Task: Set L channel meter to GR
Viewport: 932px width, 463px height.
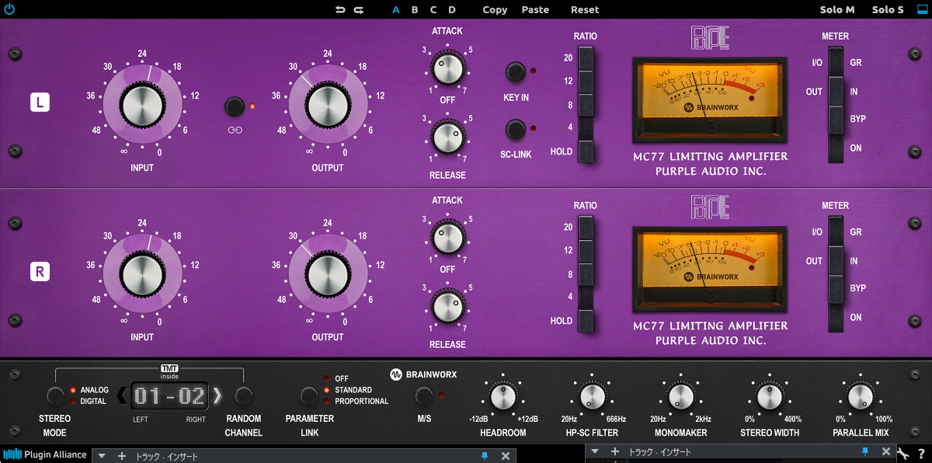Action: click(x=835, y=62)
